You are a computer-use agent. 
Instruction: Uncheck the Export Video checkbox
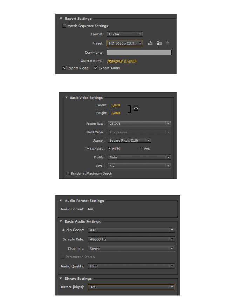click(x=64, y=68)
